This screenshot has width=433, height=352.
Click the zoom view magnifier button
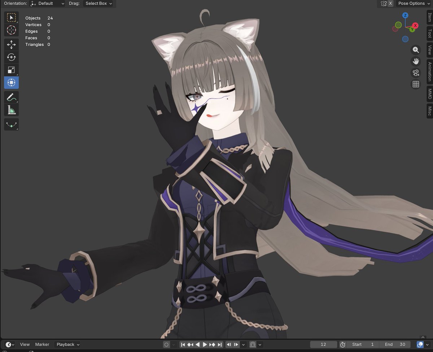416,50
